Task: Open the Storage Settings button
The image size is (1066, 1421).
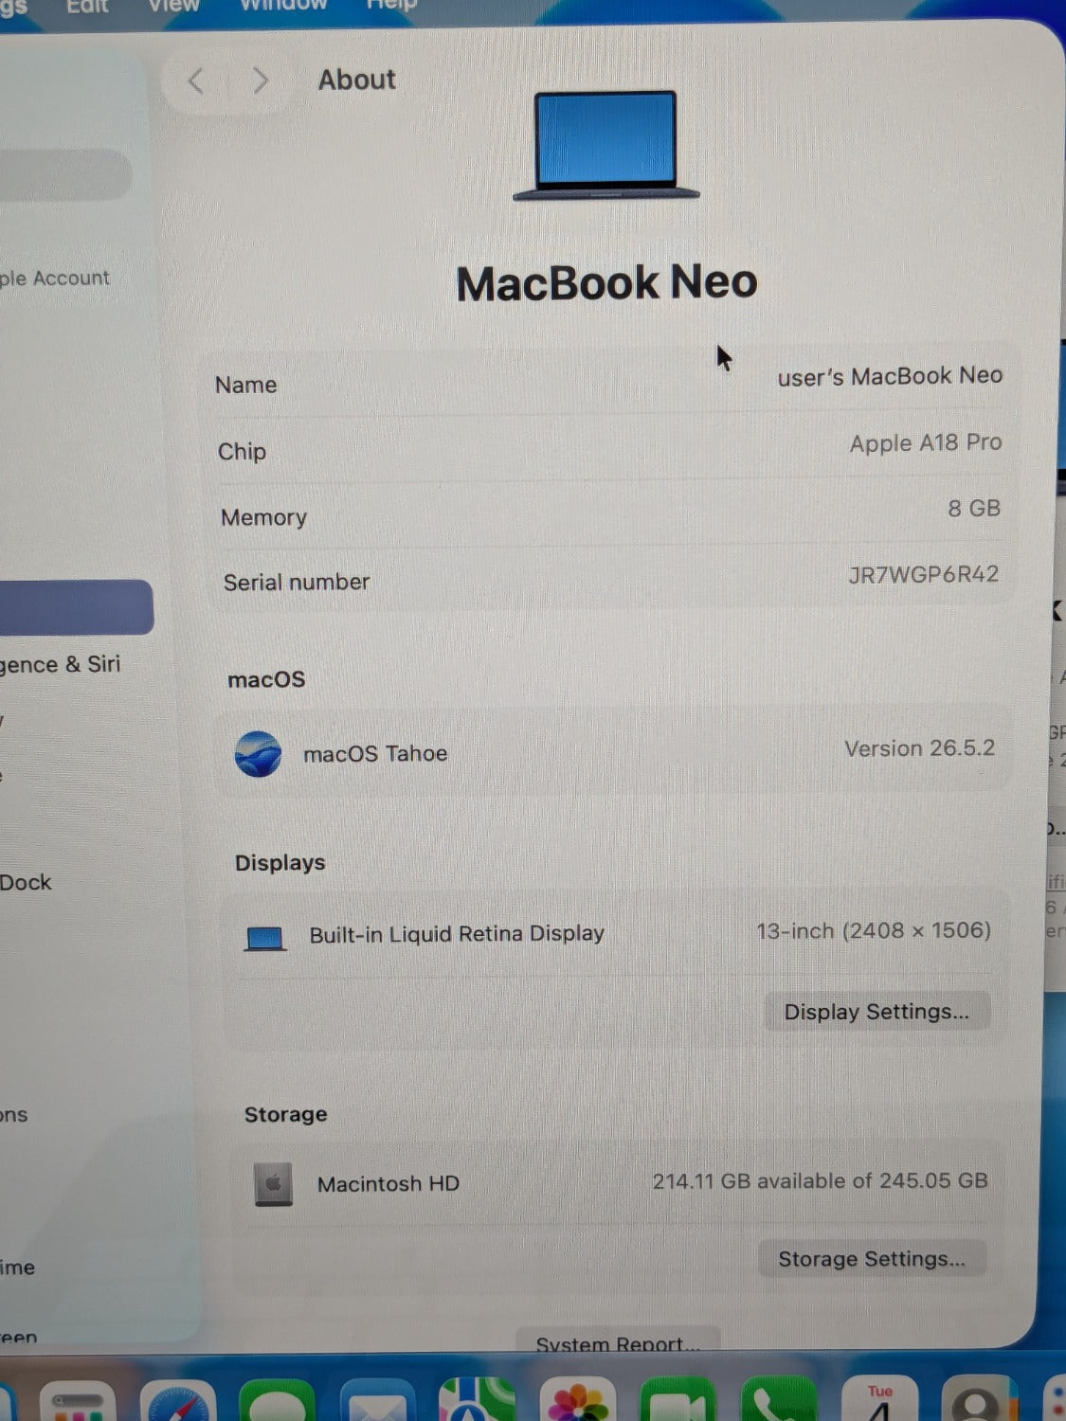Action: (x=872, y=1259)
